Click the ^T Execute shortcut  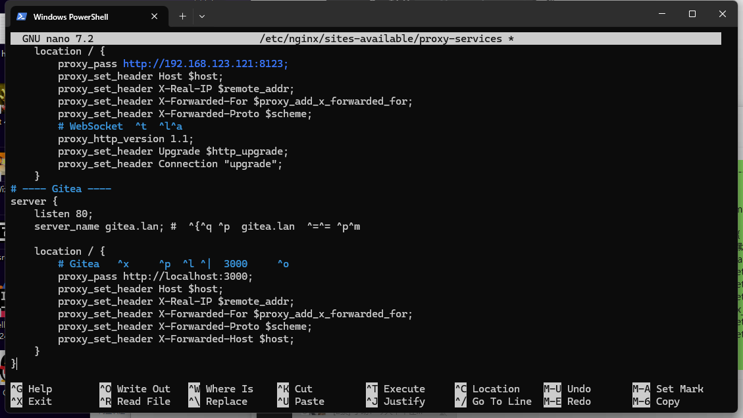pyautogui.click(x=396, y=389)
